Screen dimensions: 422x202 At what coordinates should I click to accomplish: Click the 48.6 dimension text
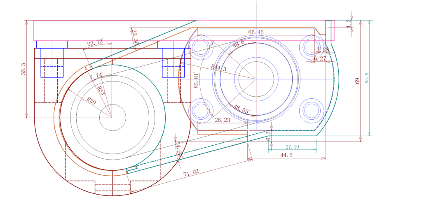(x=238, y=44)
